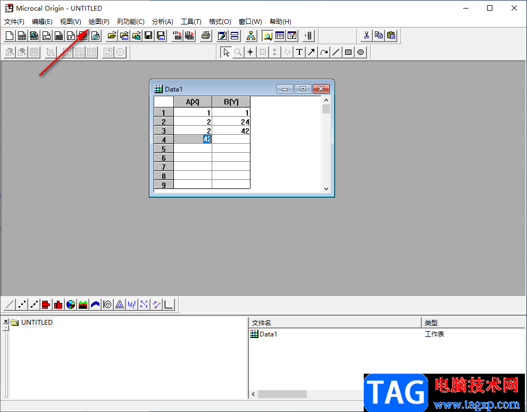The width and height of the screenshot is (527, 412).
Task: Click the Copy toolbar icon
Action: click(x=379, y=36)
